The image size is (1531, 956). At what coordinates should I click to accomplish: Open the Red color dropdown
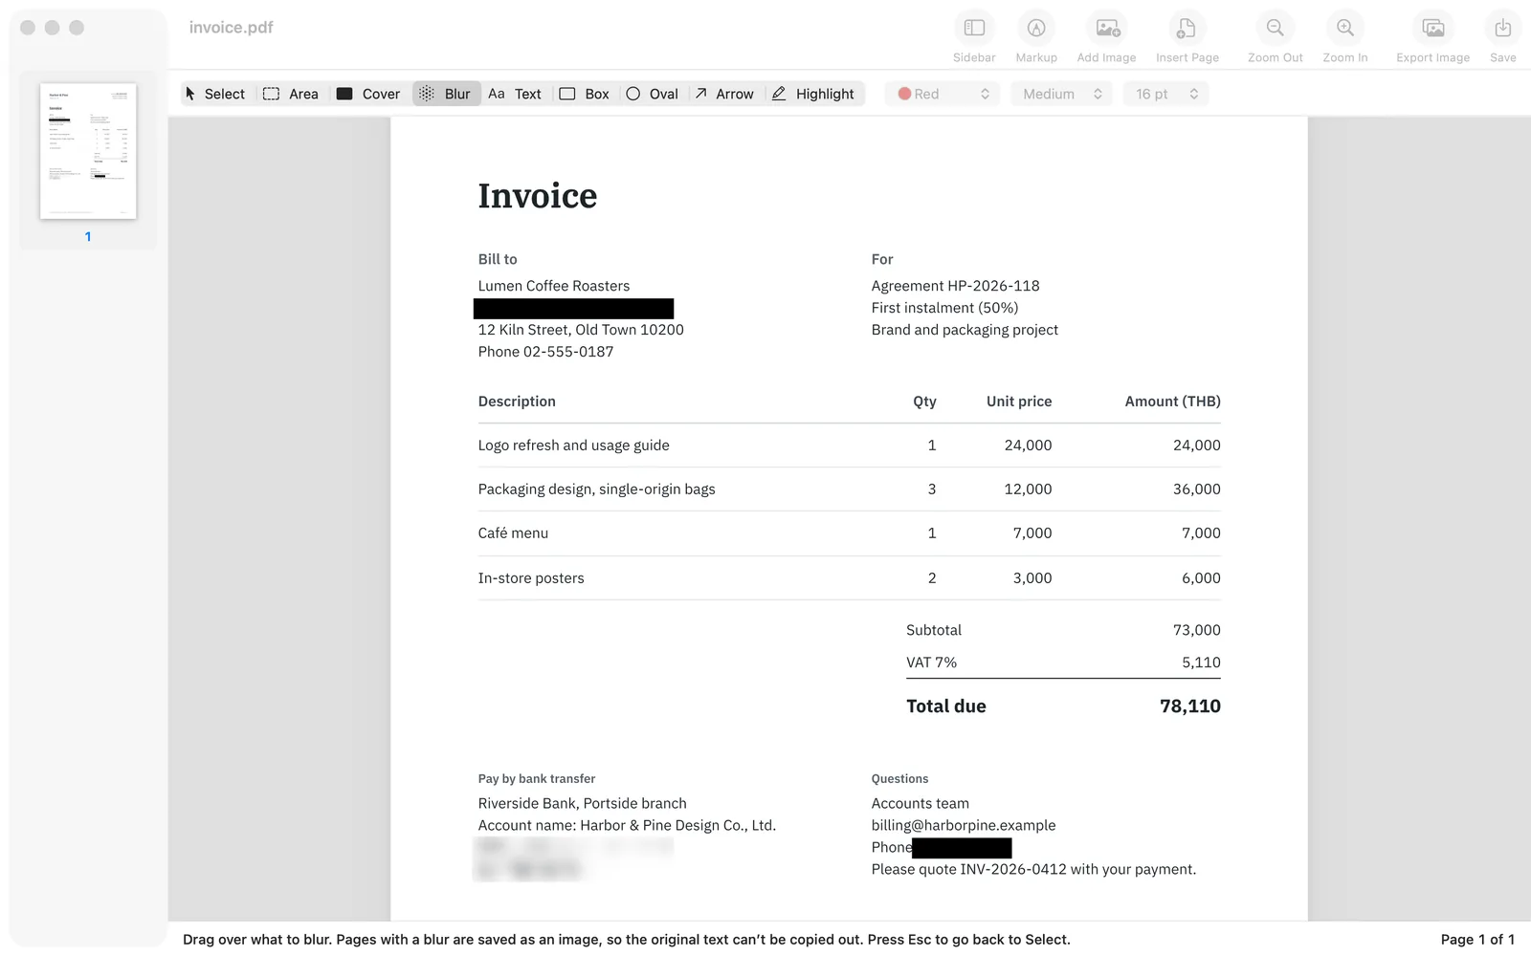pyautogui.click(x=943, y=94)
